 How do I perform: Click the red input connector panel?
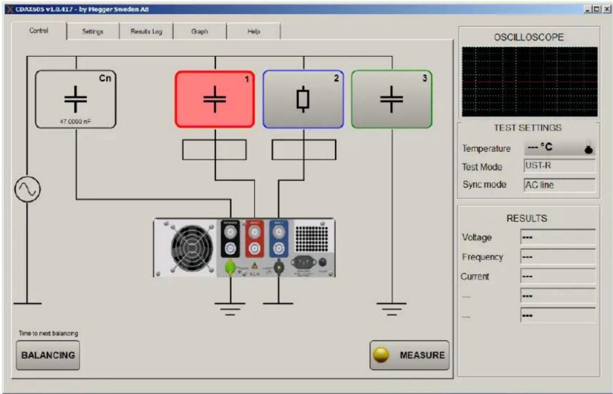click(254, 239)
